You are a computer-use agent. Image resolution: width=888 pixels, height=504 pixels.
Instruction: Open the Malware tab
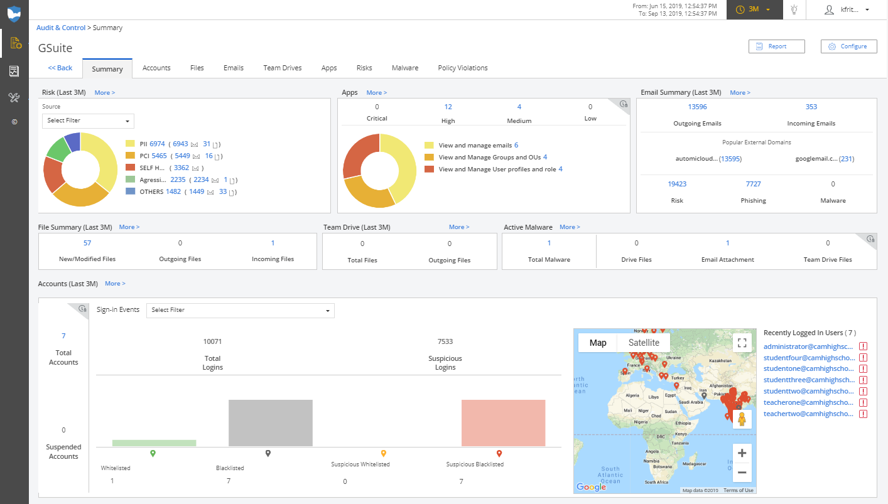tap(404, 68)
